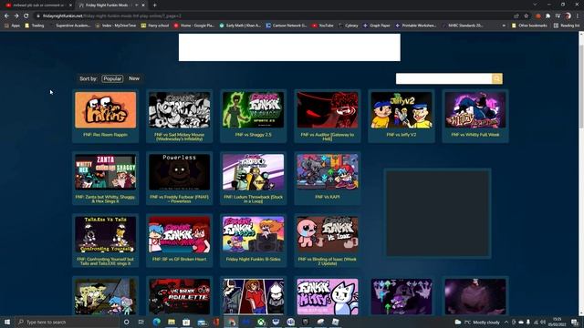Viewport: 584px width, 328px height.
Task: Close the YouTube browser tab
Action: click(x=70, y=5)
